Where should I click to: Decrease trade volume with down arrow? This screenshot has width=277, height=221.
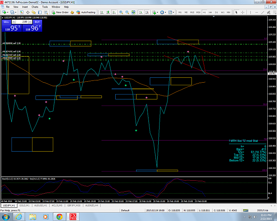click(x=14, y=22)
